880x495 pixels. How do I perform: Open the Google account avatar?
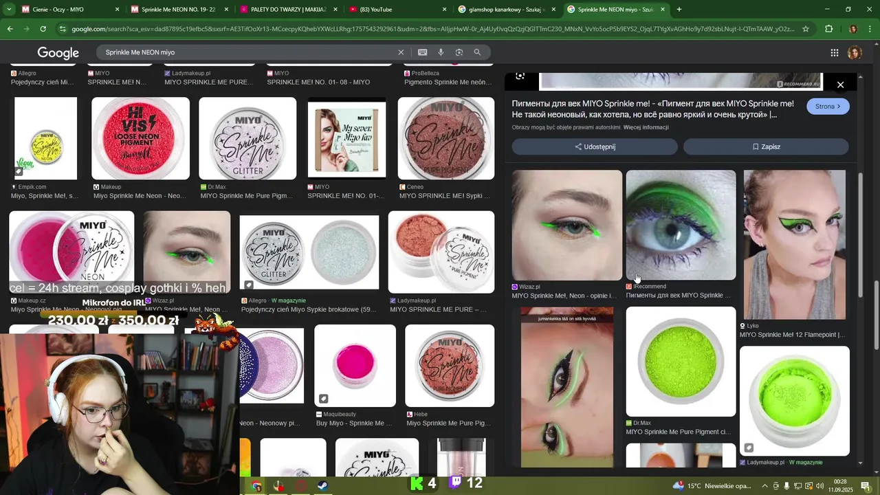pyautogui.click(x=855, y=53)
